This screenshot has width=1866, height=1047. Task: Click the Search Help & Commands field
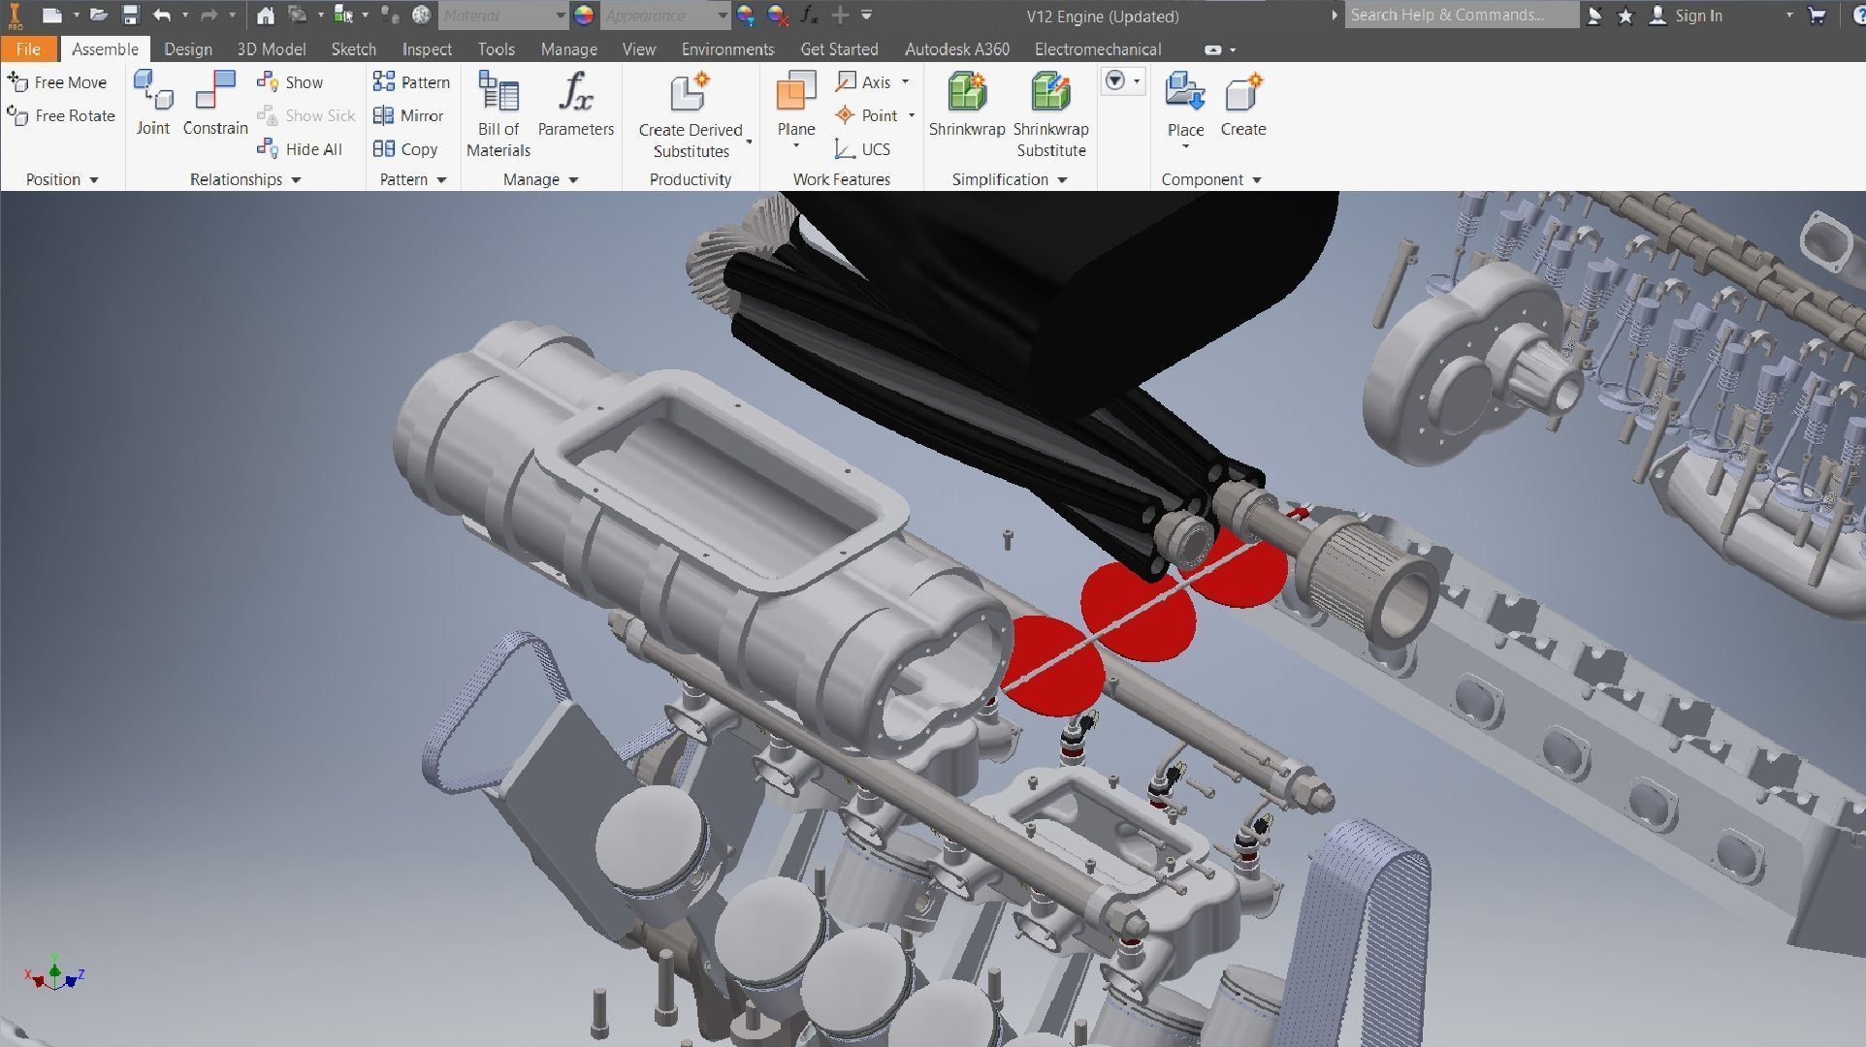(x=1461, y=16)
